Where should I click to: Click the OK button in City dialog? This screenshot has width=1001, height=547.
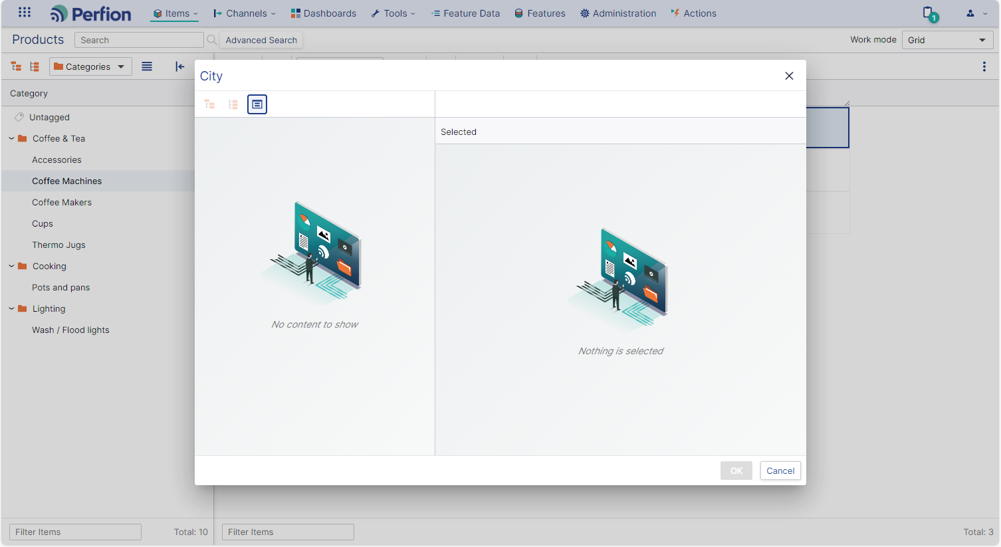tap(736, 471)
